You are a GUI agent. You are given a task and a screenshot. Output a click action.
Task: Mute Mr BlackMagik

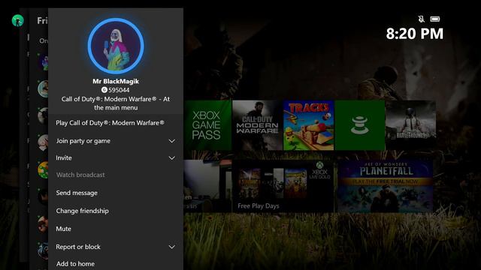(x=116, y=229)
